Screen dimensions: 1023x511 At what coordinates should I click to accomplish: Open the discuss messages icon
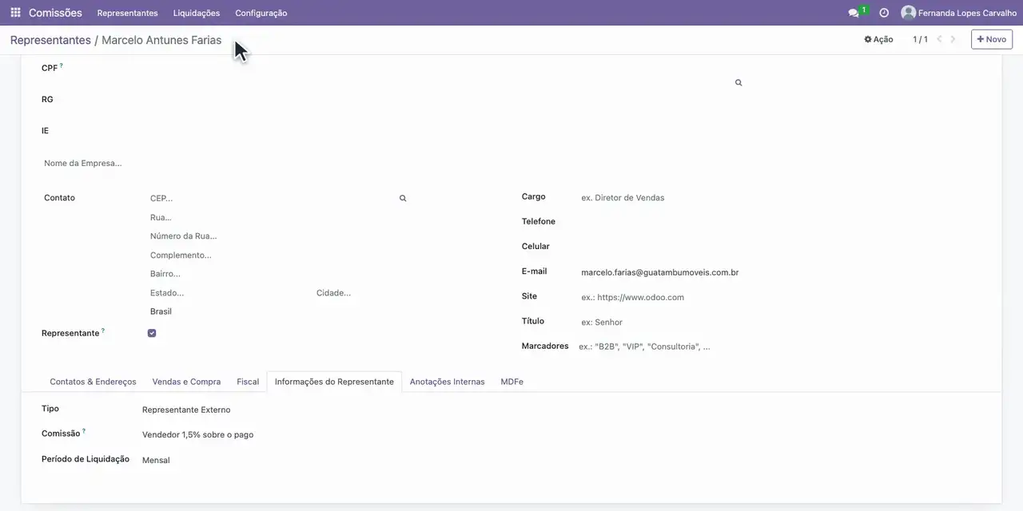tap(854, 13)
